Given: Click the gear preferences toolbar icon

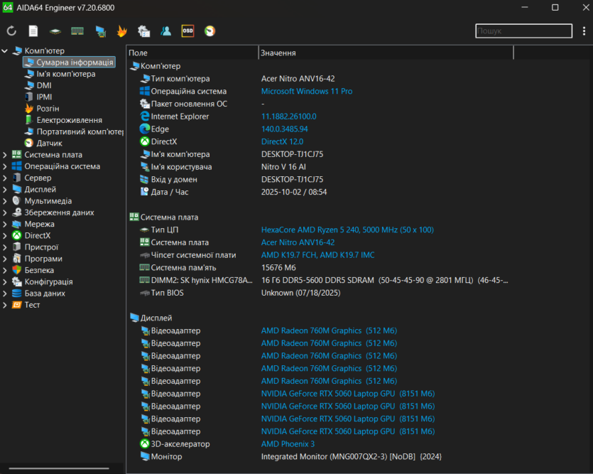Looking at the screenshot, I should click(x=143, y=31).
